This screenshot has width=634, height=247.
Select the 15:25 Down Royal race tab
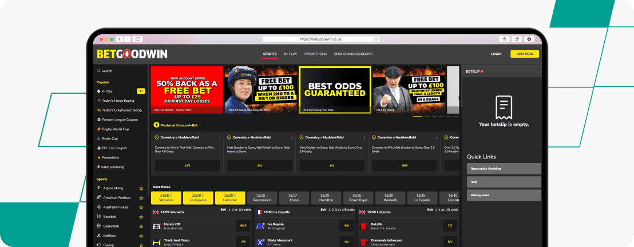[358, 198]
